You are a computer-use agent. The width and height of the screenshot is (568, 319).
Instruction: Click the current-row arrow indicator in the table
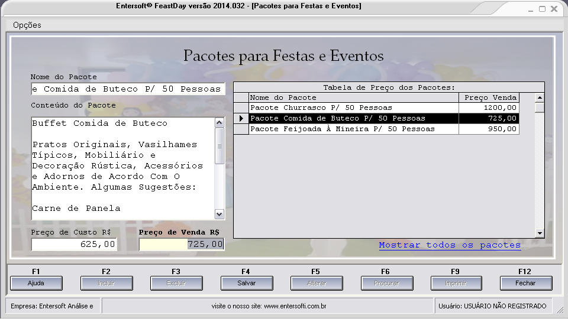point(241,118)
